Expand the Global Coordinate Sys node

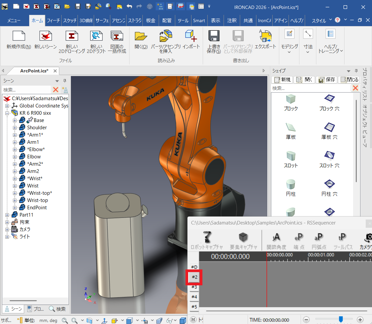coord(7,106)
